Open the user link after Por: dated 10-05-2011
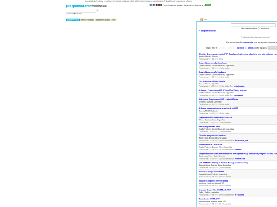Viewport: 277px width, 207px height. coord(240,159)
